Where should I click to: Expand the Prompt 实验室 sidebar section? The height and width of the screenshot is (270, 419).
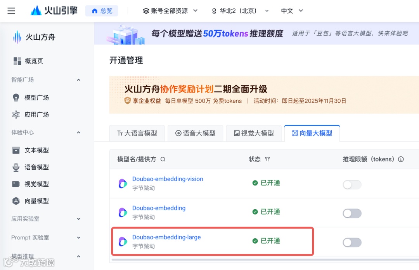tap(78, 238)
